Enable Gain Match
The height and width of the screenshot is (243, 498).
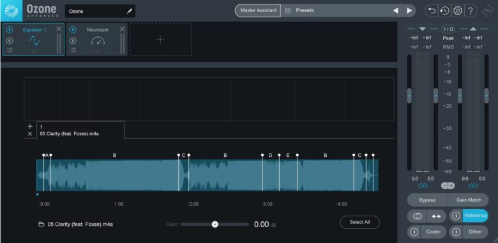click(469, 200)
